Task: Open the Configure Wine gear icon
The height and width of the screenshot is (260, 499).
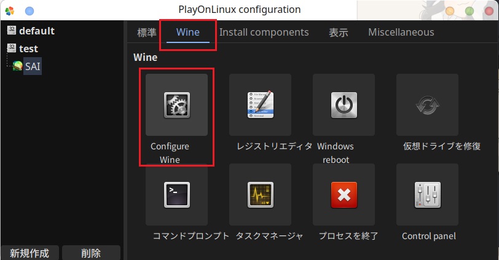Action: pyautogui.click(x=176, y=104)
